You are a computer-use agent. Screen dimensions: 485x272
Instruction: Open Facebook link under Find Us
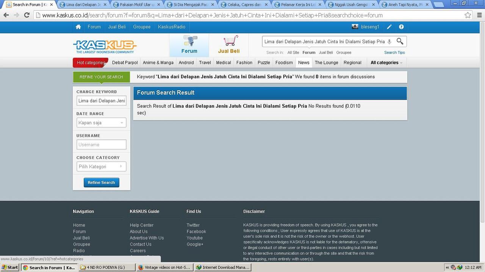(x=196, y=232)
